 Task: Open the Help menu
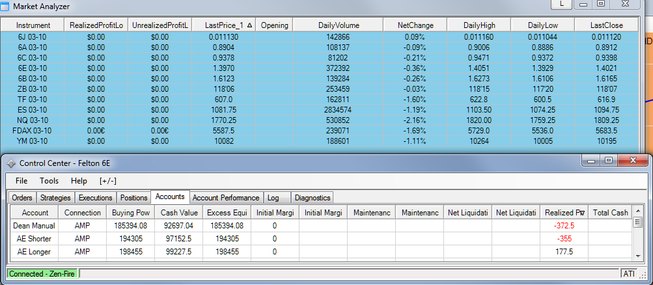tap(79, 181)
